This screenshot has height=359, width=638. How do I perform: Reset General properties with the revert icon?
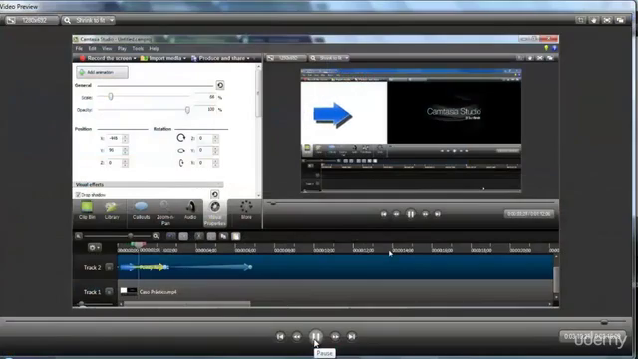(x=220, y=85)
